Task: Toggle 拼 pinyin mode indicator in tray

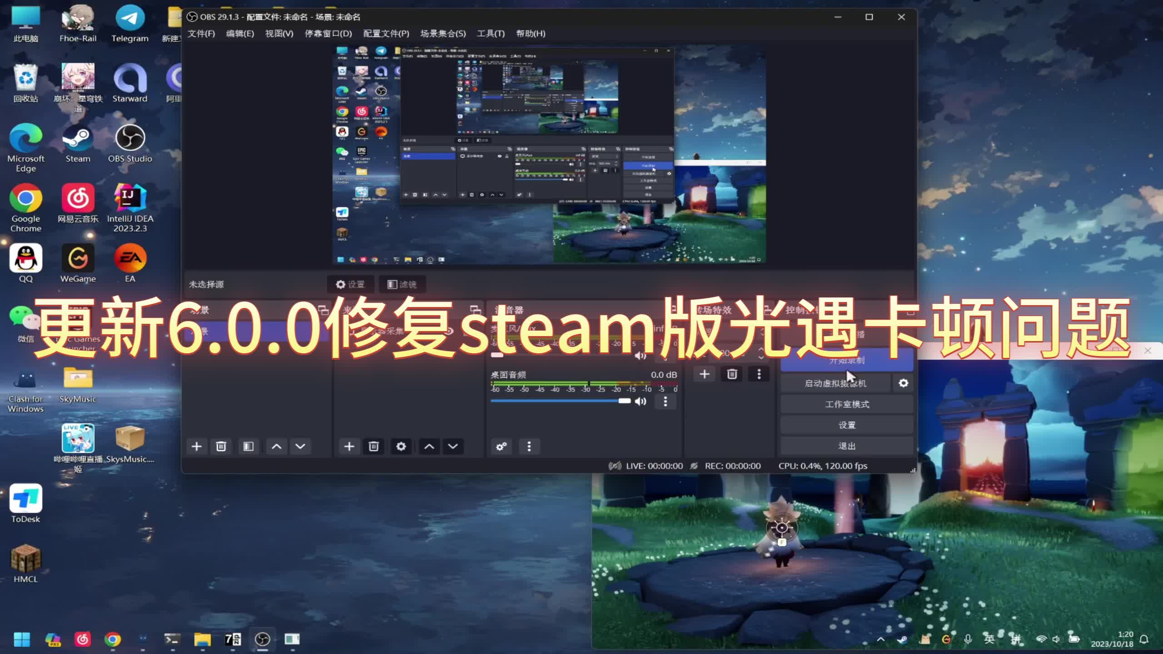Action: point(1016,639)
